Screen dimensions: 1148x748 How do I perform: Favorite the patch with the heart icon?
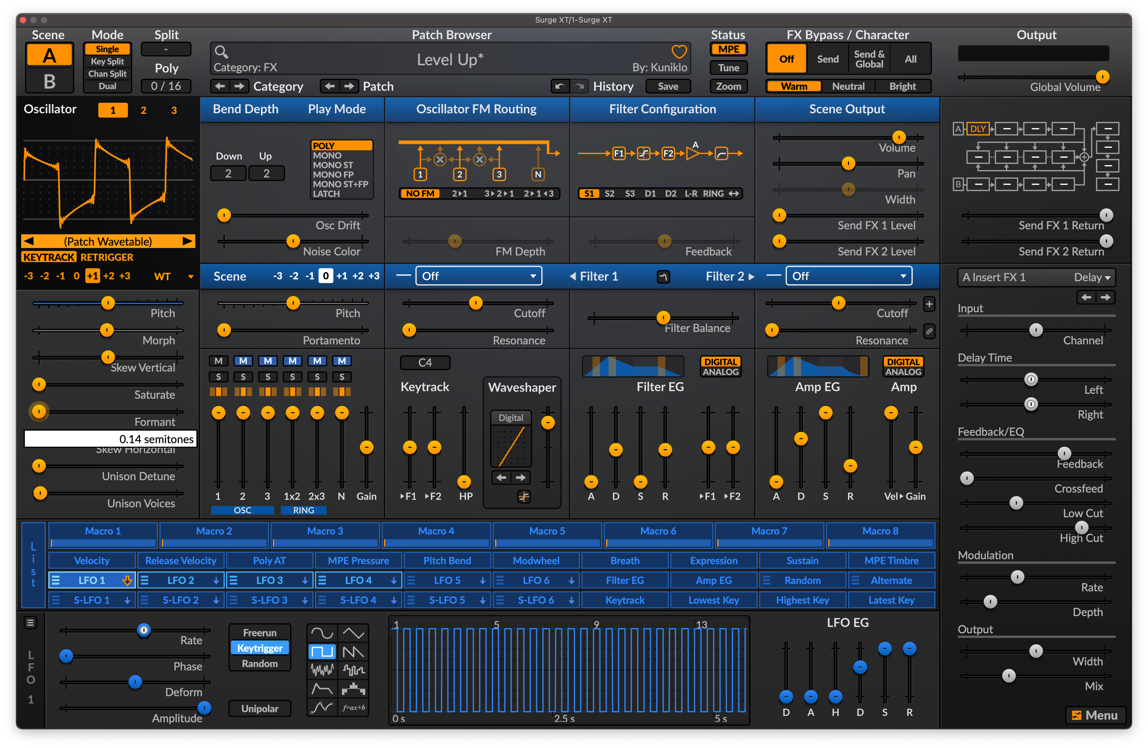679,52
